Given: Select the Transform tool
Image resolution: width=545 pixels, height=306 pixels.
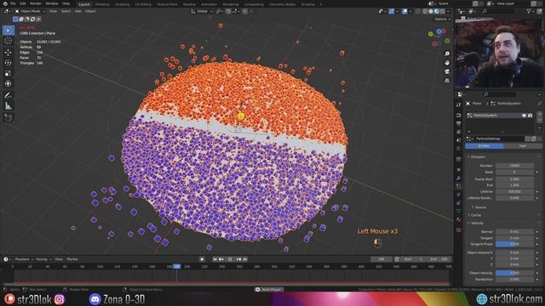Looking at the screenshot, I should tap(9, 83).
